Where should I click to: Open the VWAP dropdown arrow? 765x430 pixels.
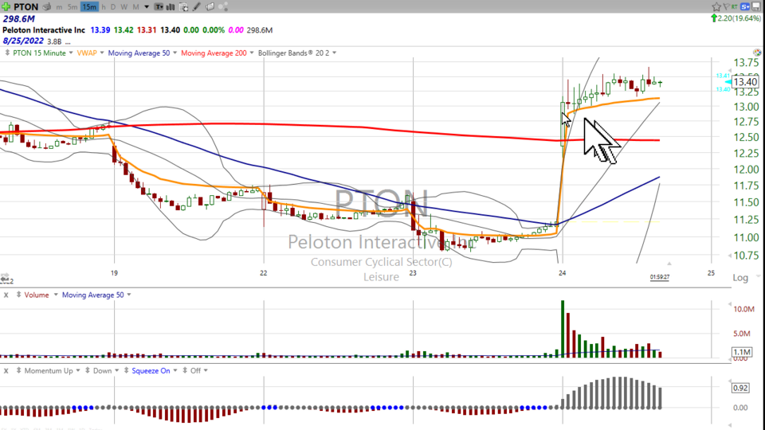click(x=102, y=53)
